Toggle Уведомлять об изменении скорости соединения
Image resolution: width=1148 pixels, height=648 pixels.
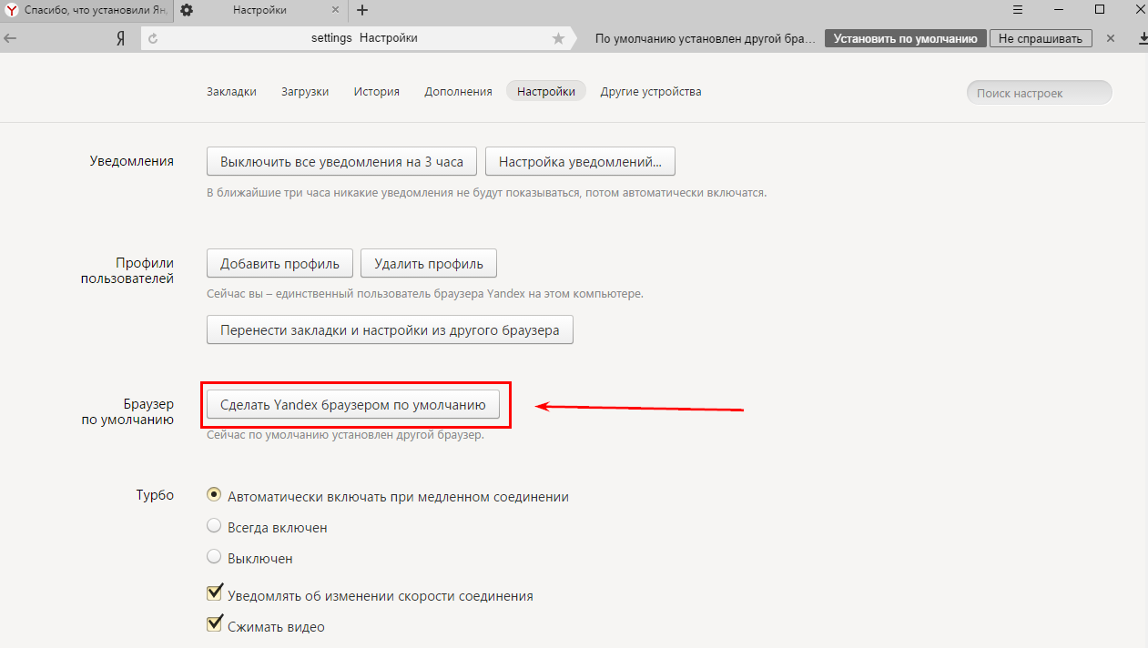point(215,593)
